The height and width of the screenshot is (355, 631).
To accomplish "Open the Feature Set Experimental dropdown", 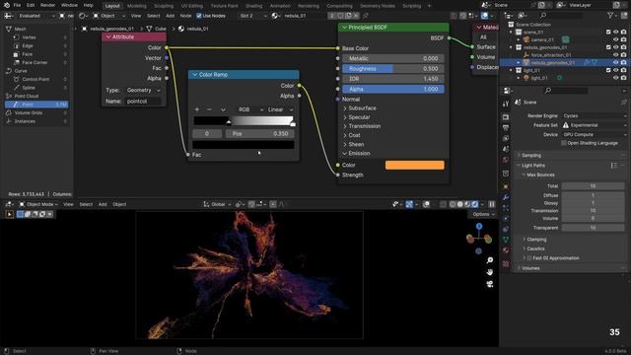I will (594, 125).
